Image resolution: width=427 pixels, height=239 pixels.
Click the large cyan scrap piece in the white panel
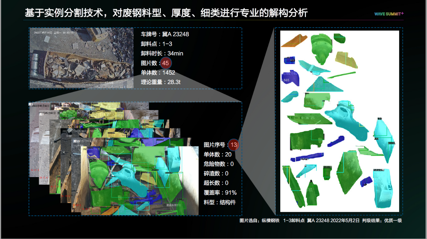(x=347, y=121)
